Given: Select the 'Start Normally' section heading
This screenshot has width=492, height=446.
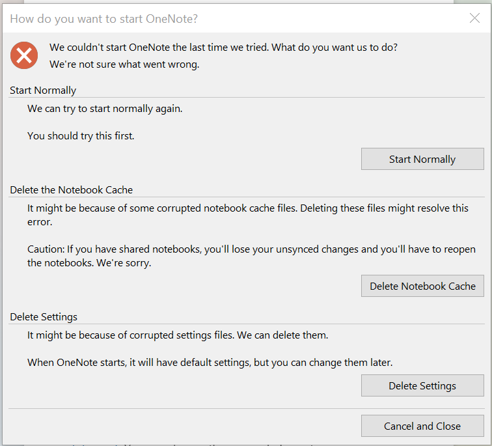Looking at the screenshot, I should pos(43,91).
